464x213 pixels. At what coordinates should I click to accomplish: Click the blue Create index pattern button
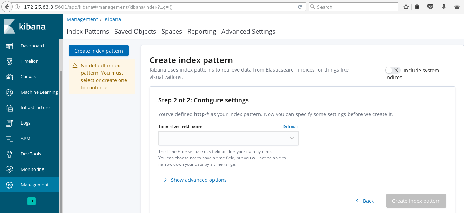(x=99, y=51)
